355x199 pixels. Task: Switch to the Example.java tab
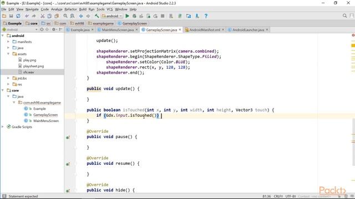tap(80, 30)
